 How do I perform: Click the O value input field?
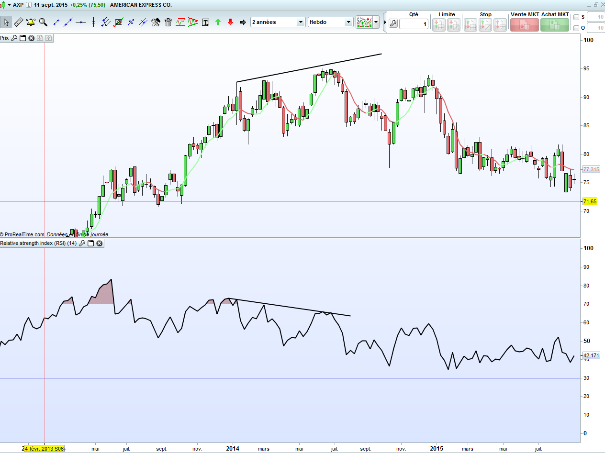point(595,28)
